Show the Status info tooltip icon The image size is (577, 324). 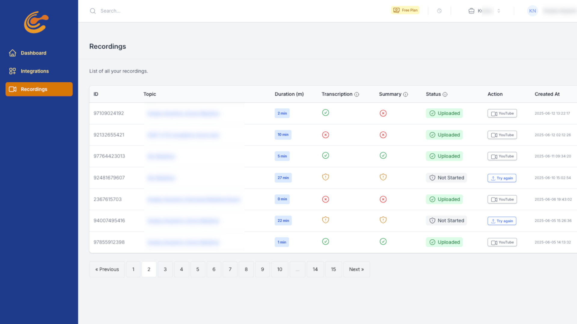(x=445, y=94)
